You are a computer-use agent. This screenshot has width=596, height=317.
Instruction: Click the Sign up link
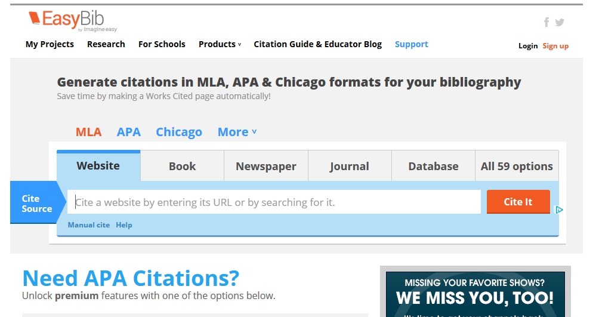pyautogui.click(x=555, y=46)
